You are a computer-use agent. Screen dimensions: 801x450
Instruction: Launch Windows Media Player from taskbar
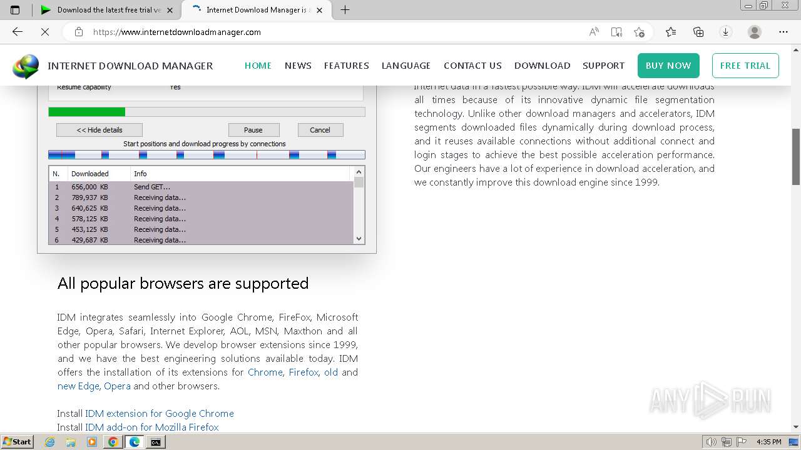pos(92,442)
